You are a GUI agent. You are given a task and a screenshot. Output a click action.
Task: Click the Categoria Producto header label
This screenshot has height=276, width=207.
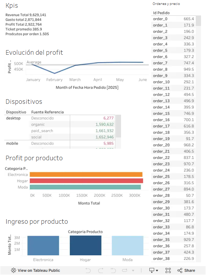pyautogui.click(x=85, y=232)
